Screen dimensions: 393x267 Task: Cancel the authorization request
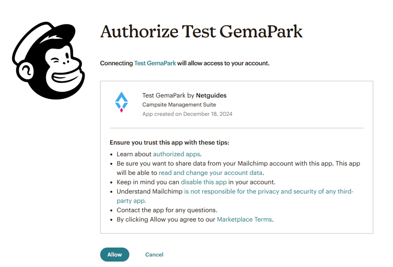click(154, 254)
